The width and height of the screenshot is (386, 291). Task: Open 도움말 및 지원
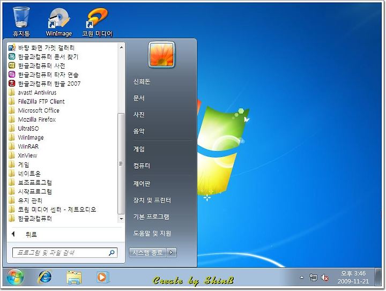(152, 233)
